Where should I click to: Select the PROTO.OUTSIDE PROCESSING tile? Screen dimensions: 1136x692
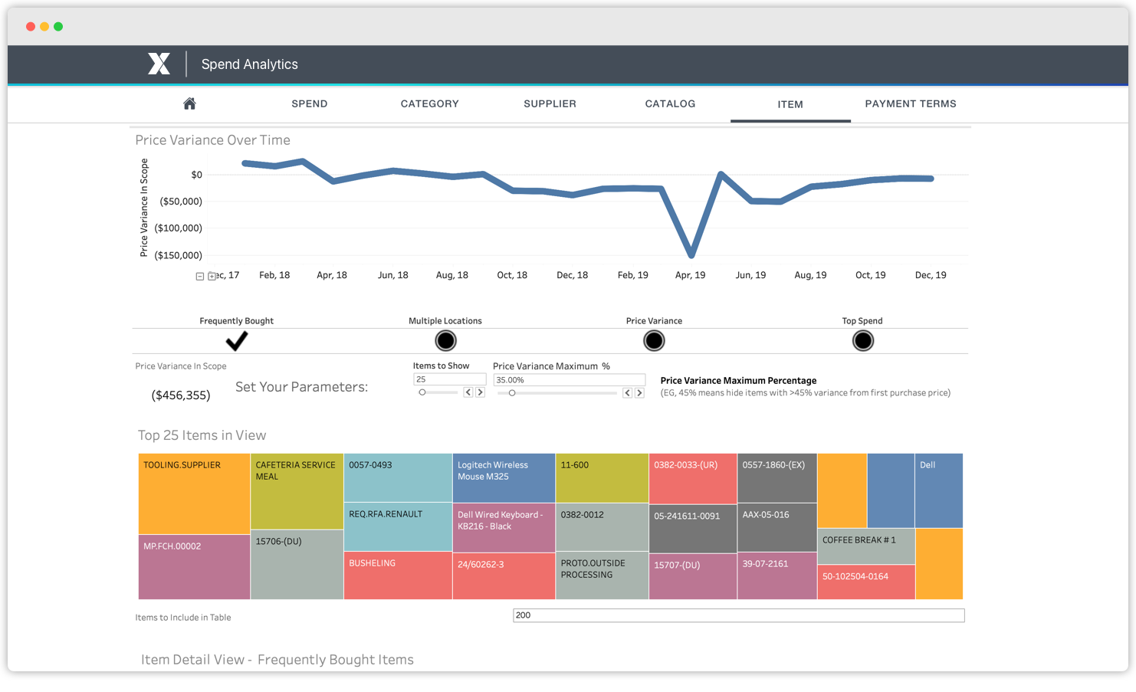(602, 576)
